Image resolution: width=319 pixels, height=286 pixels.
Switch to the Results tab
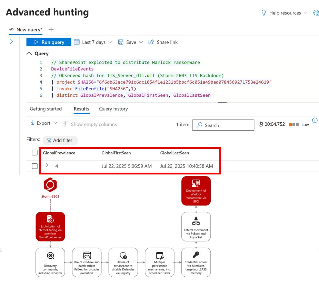click(81, 109)
